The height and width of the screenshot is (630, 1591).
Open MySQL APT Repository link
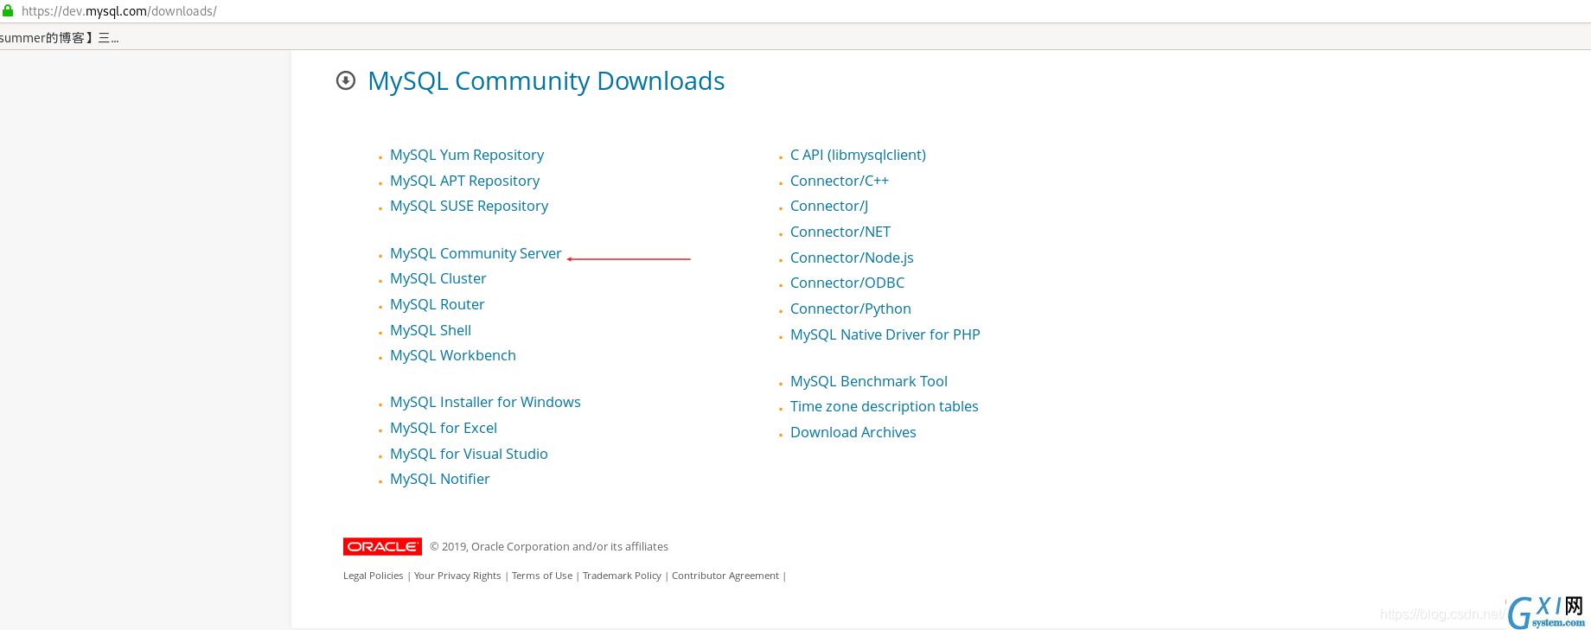click(x=464, y=181)
